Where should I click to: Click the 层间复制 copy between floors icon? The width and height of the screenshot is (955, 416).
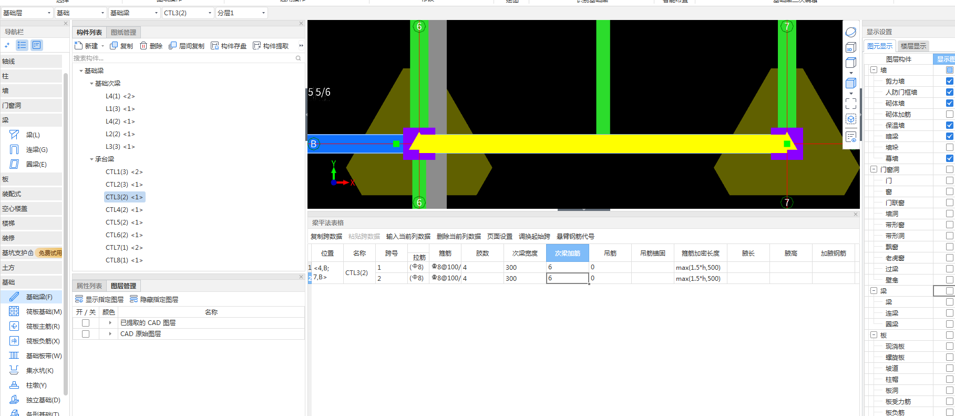click(x=172, y=46)
